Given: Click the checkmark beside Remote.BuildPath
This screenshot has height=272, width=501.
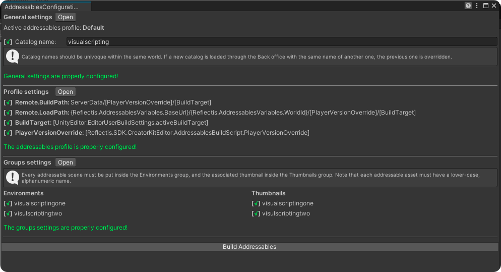Looking at the screenshot, I should click(x=8, y=102).
